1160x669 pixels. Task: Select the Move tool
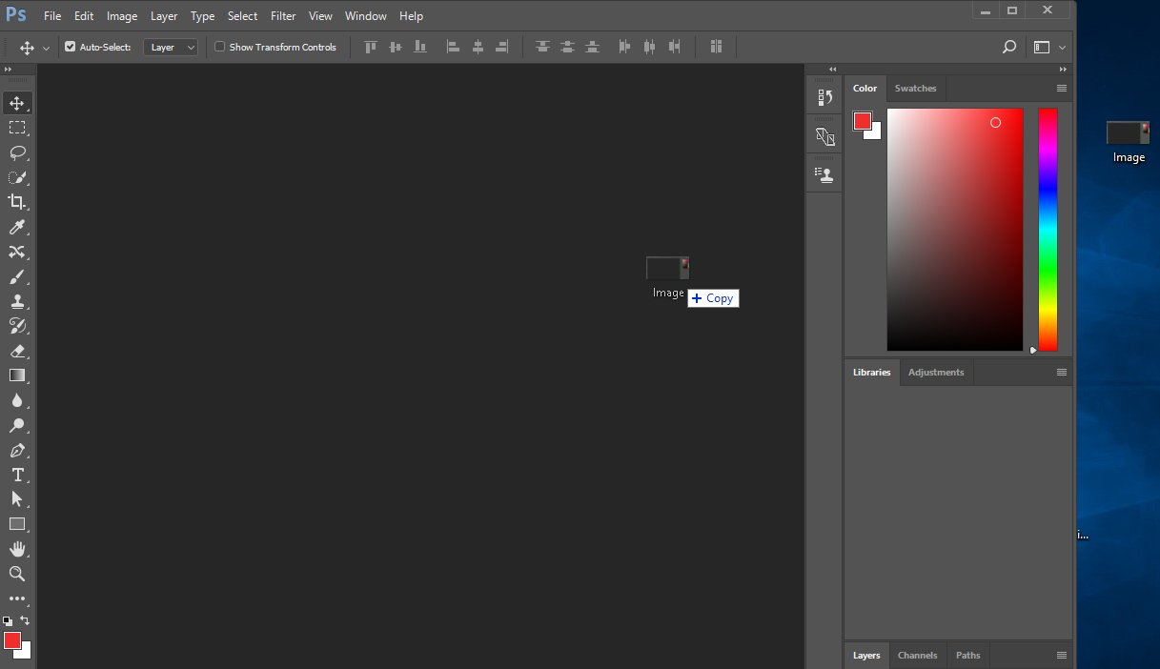tap(17, 103)
